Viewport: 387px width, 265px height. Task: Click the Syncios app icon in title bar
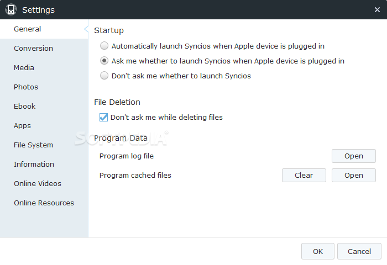pos(11,9)
